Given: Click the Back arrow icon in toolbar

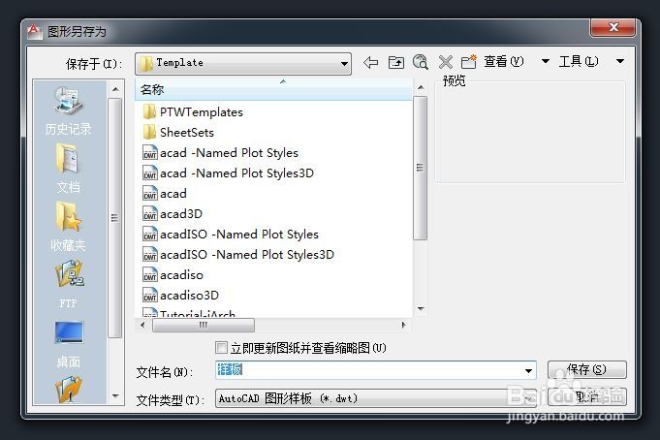Looking at the screenshot, I should [x=370, y=63].
